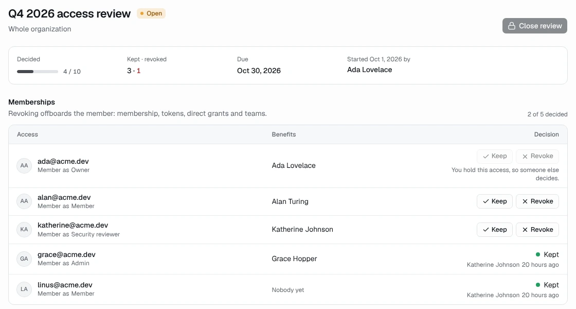Click the Nobody yet benefits cell
The image size is (576, 309).
[288, 290]
